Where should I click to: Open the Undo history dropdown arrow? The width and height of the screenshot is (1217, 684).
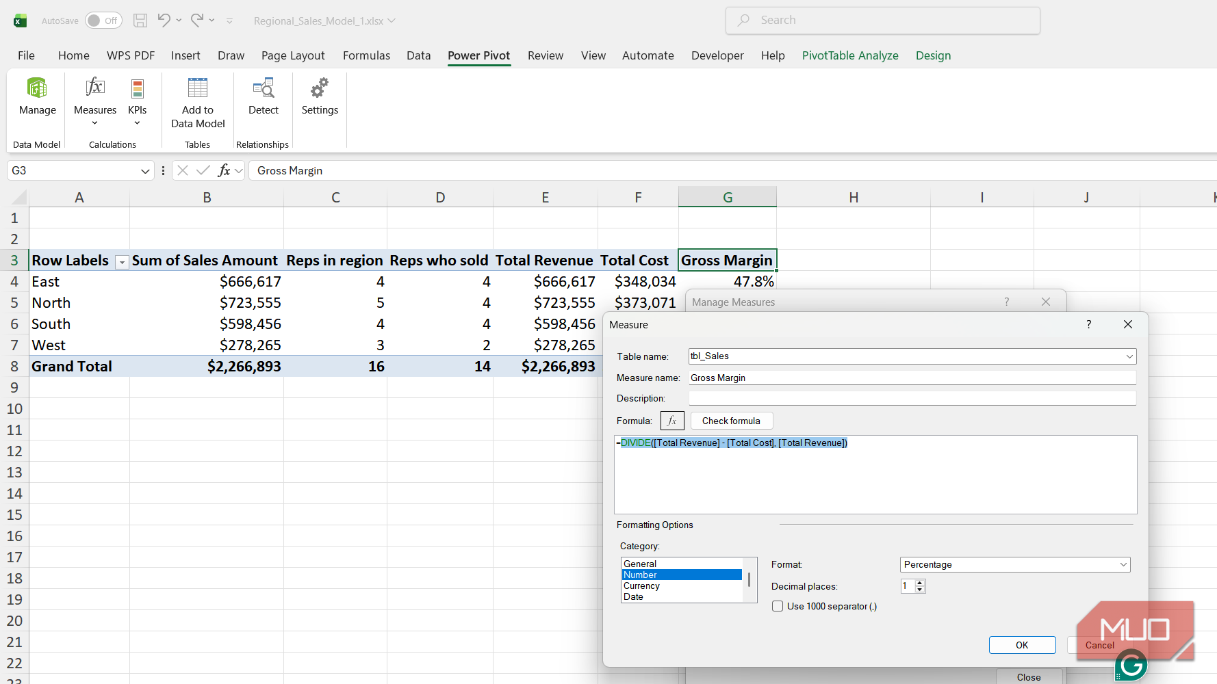[179, 21]
